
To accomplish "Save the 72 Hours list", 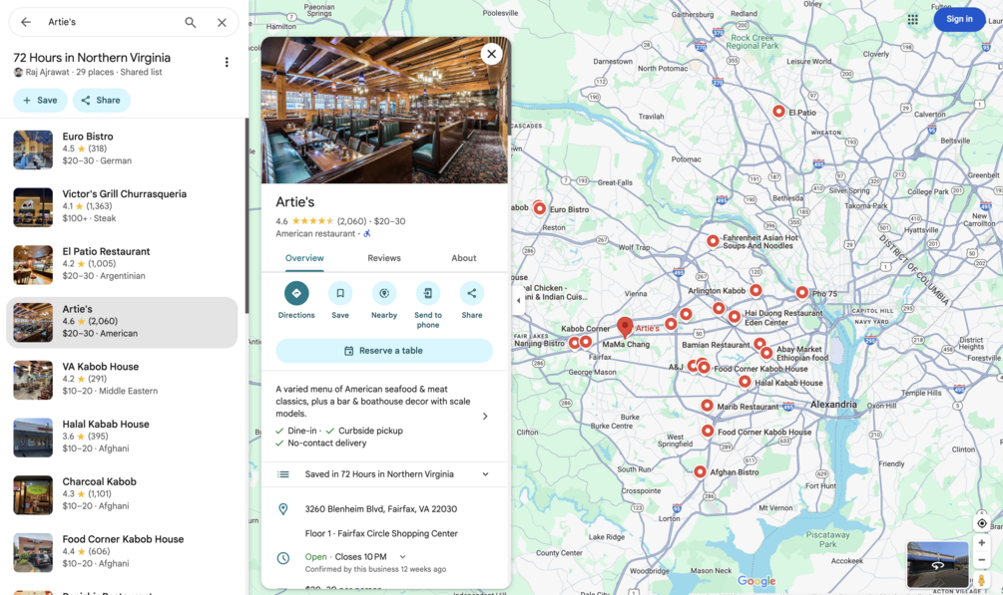I will pyautogui.click(x=40, y=101).
